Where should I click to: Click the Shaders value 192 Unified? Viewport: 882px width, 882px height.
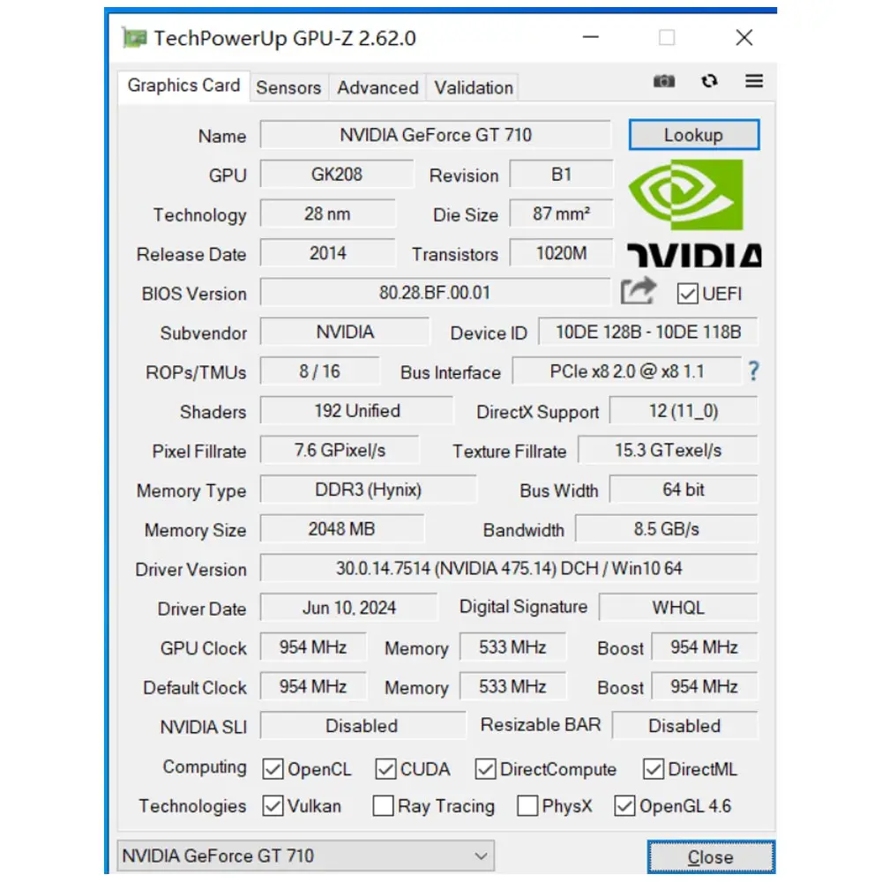[356, 411]
